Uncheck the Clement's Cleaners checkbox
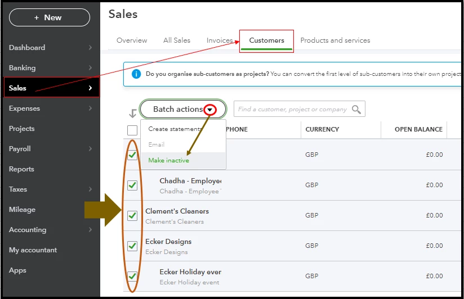The image size is (464, 299). (132, 216)
